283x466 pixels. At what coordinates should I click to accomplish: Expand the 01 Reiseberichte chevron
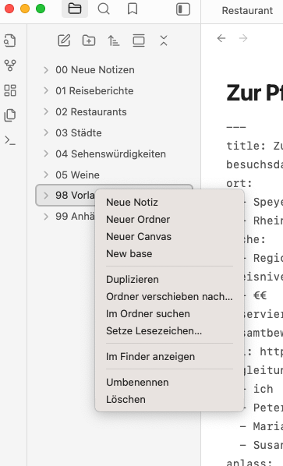tap(46, 90)
